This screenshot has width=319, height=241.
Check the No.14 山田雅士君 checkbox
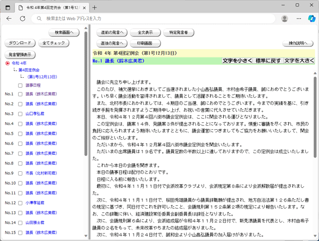20,223
